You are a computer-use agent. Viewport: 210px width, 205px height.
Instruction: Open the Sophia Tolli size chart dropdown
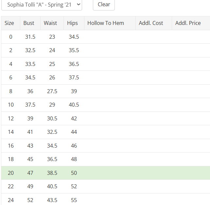click(x=42, y=5)
